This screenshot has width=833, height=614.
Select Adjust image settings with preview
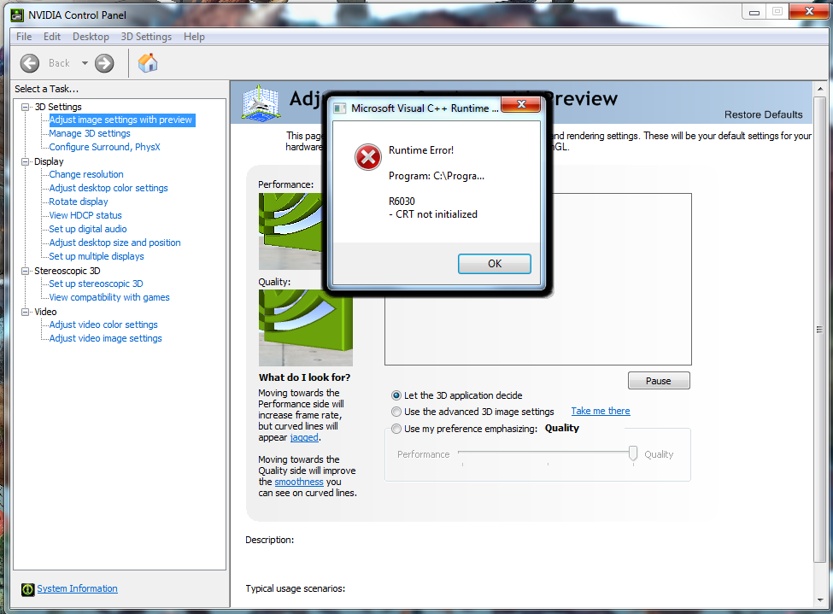[120, 120]
